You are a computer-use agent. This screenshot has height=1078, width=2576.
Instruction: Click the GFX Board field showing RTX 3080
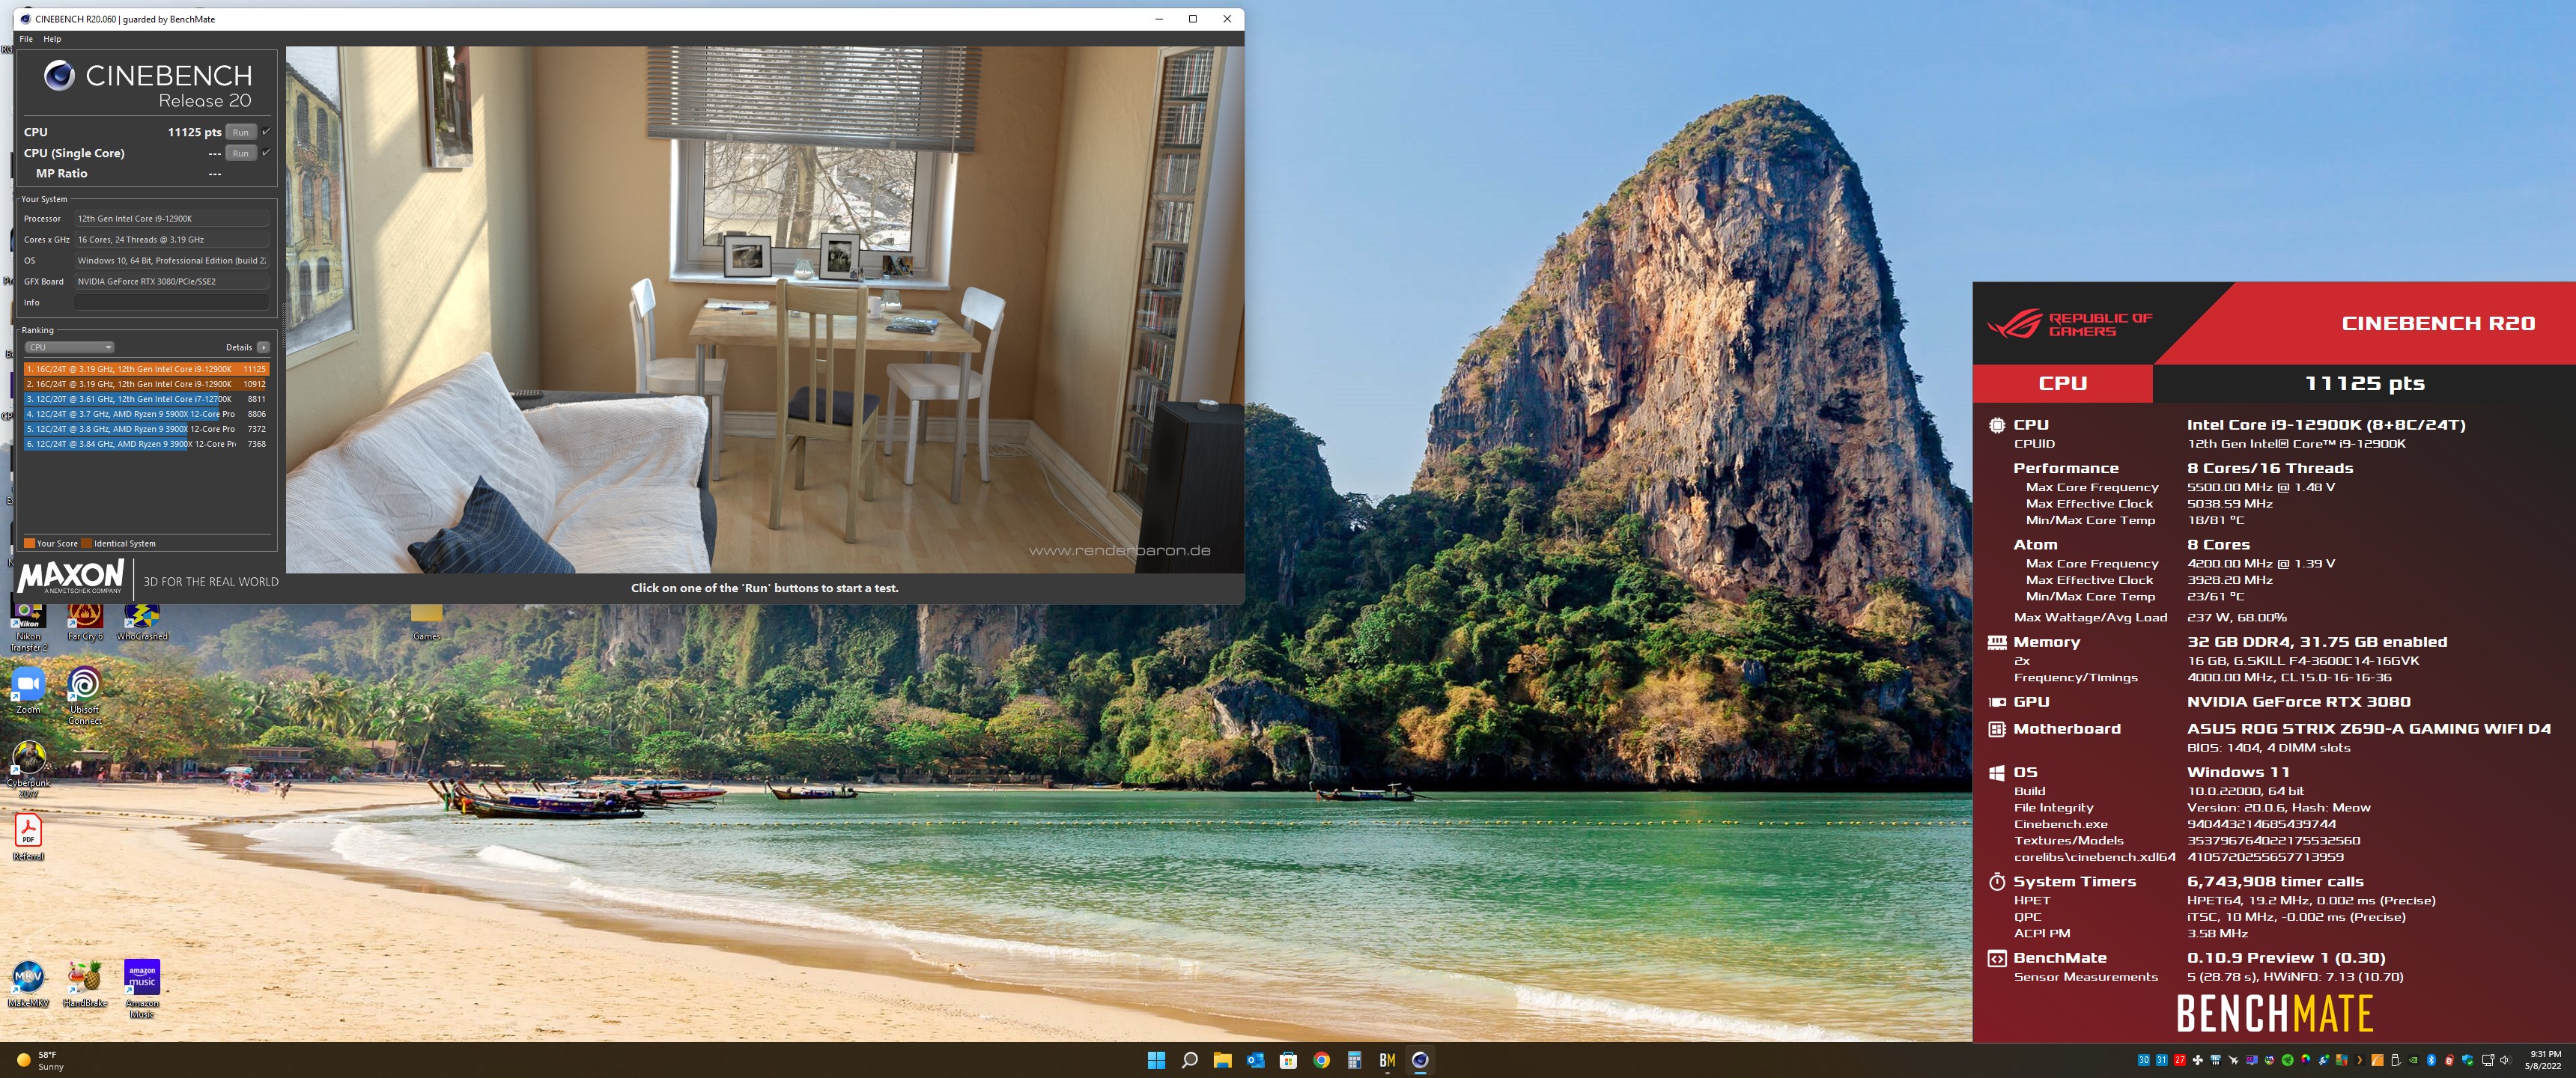point(172,281)
